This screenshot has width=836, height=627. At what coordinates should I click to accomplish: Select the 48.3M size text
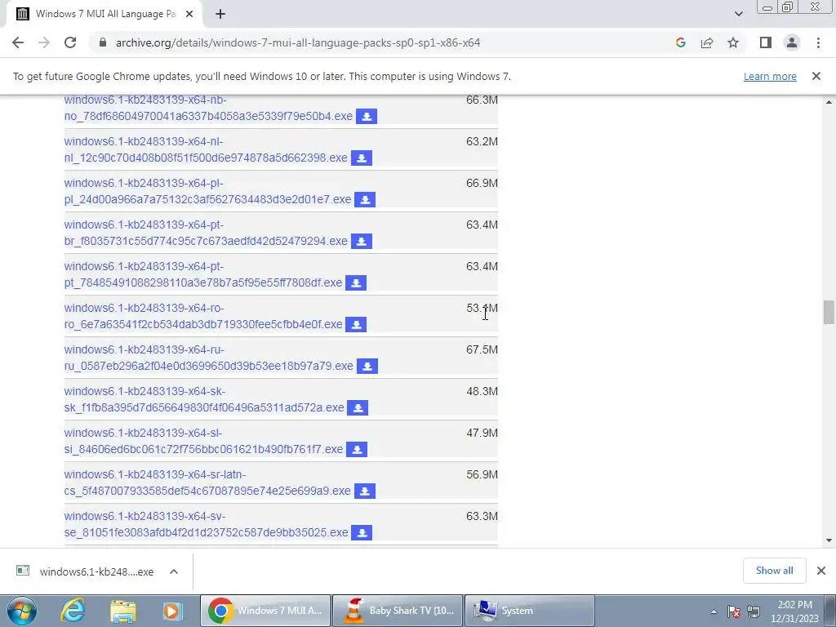482,391
